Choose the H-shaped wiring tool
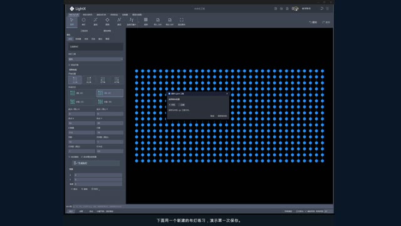Image resolution: width=401 pixels, height=226 pixels. point(132,21)
